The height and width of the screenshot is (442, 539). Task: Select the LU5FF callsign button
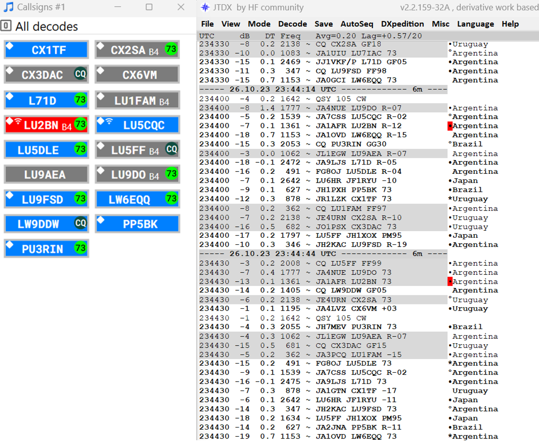pos(137,150)
